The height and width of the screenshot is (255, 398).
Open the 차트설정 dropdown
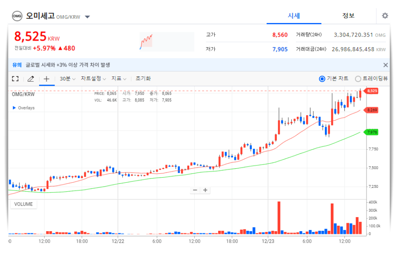coord(93,79)
